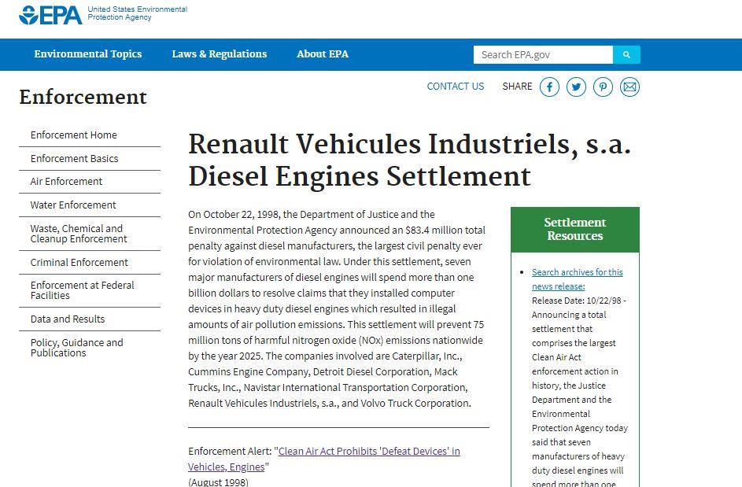Share page on Facebook
Screen dimensions: 742x487
point(549,87)
